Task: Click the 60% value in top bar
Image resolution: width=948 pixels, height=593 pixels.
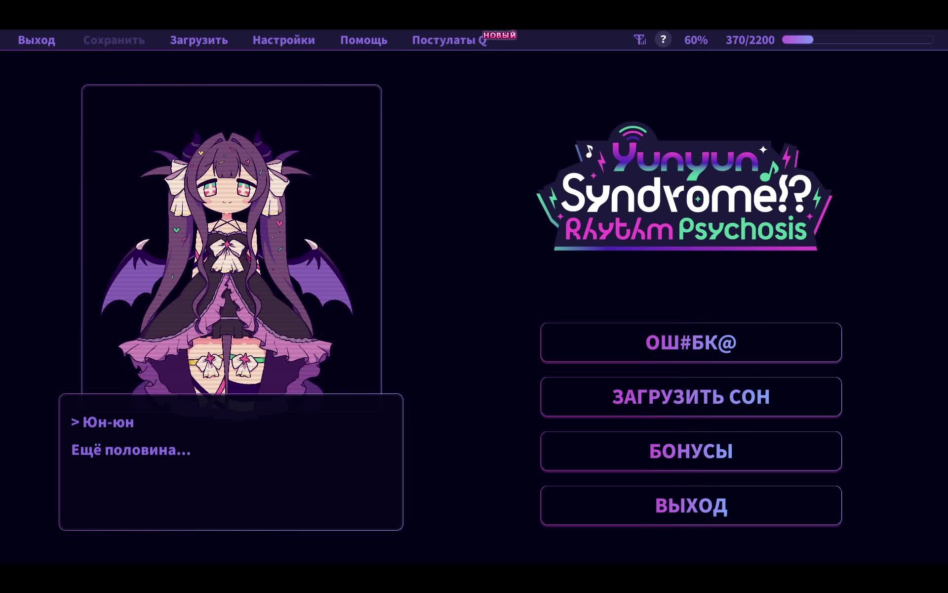Action: click(x=696, y=40)
